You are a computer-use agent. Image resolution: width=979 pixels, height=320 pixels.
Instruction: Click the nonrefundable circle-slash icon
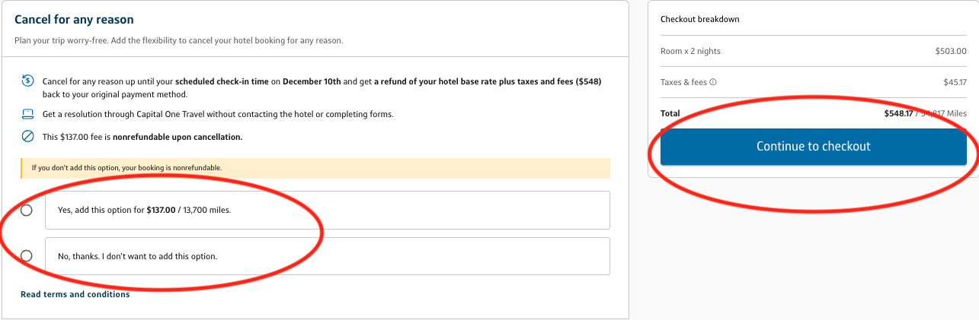point(27,137)
